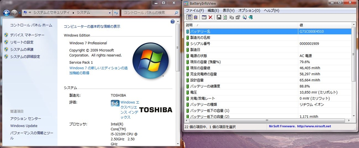
Task: Click magnifier icon in Control Panel search
Action: coord(176,13)
